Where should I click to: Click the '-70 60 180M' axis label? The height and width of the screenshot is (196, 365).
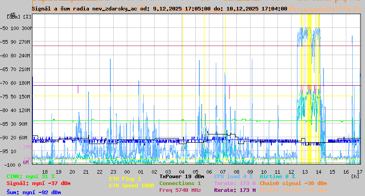[15, 83]
